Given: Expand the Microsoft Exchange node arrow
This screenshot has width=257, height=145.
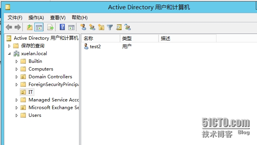Looking at the screenshot, I should pyautogui.click(x=17, y=108).
